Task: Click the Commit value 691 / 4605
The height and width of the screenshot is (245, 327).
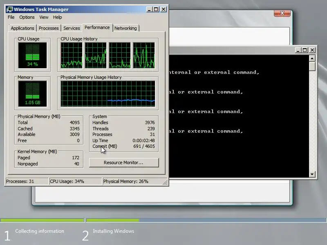Action: click(144, 146)
